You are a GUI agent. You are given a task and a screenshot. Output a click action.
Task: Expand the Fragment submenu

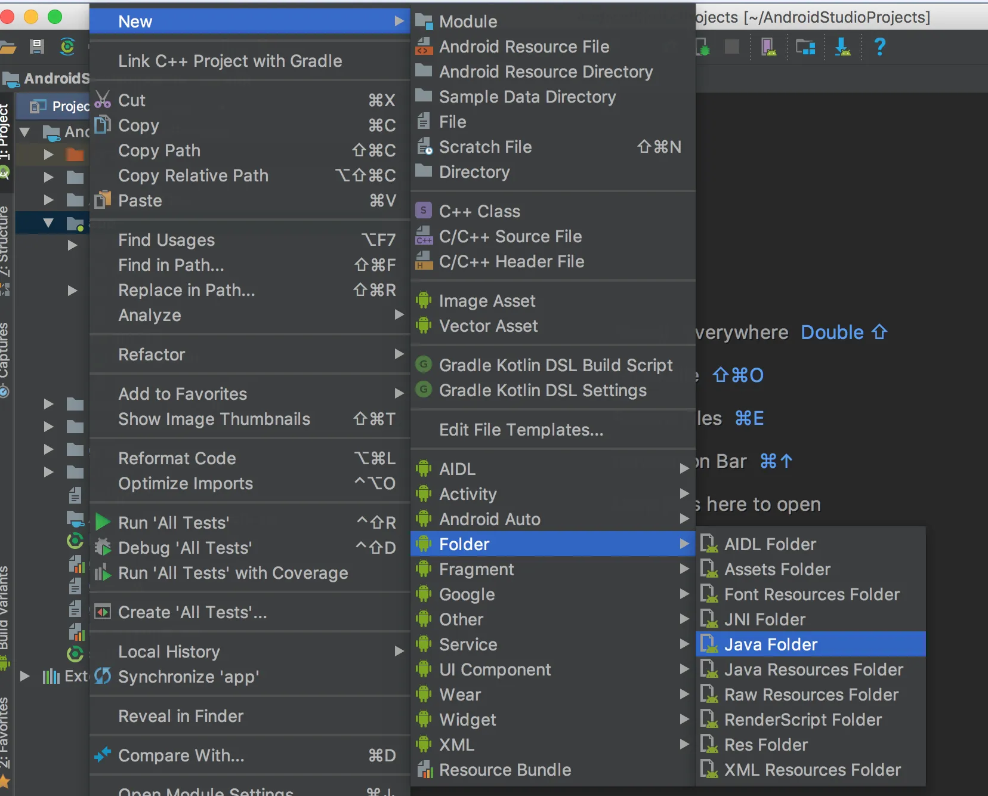pyautogui.click(x=553, y=569)
